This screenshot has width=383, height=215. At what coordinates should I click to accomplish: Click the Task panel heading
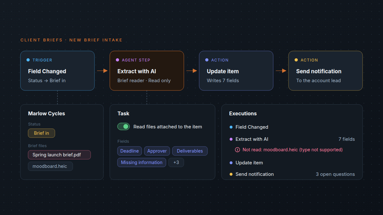pyautogui.click(x=124, y=113)
